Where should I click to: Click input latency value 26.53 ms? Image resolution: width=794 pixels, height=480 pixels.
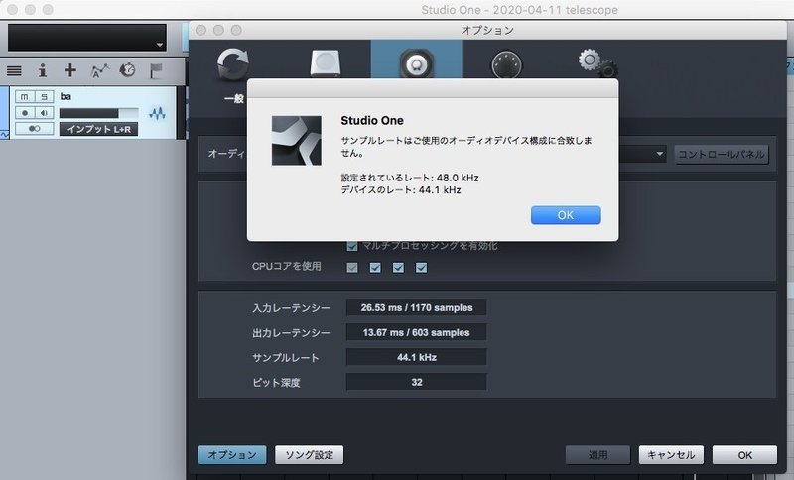pos(416,307)
